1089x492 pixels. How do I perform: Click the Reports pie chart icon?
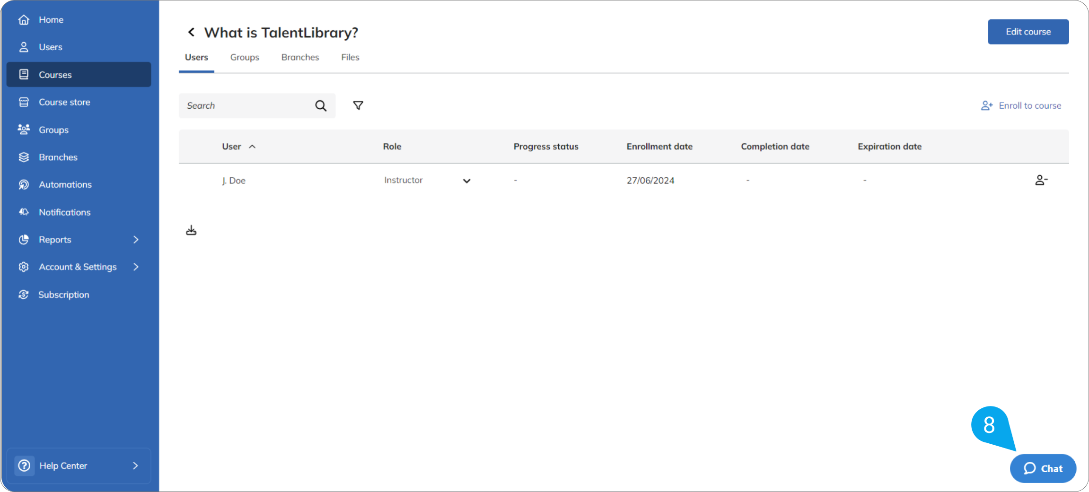pyautogui.click(x=24, y=240)
